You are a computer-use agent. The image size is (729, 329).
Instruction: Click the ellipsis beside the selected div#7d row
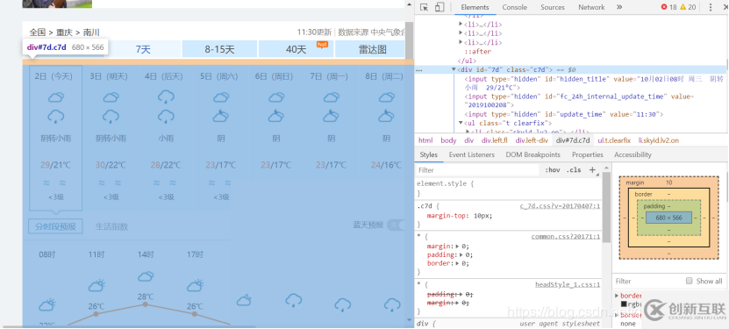point(419,69)
